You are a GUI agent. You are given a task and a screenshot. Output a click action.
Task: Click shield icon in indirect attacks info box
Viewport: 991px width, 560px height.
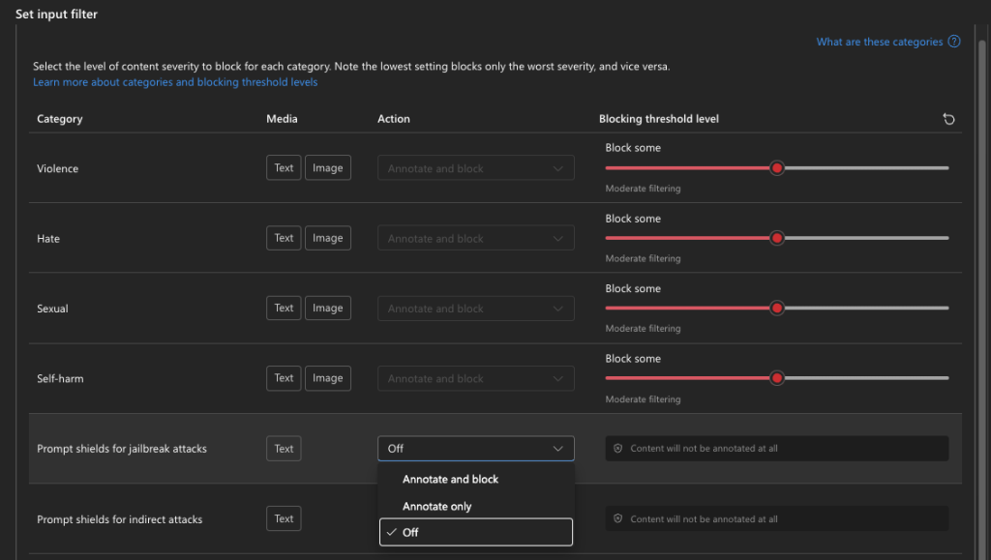point(618,519)
